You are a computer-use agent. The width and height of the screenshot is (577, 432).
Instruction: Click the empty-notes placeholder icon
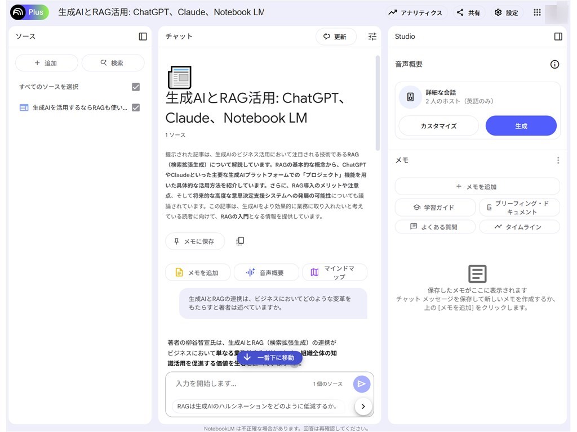477,274
